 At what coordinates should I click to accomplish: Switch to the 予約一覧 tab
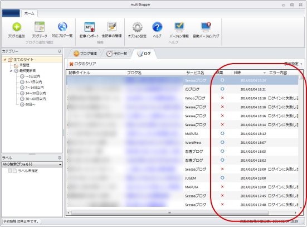tap(117, 54)
